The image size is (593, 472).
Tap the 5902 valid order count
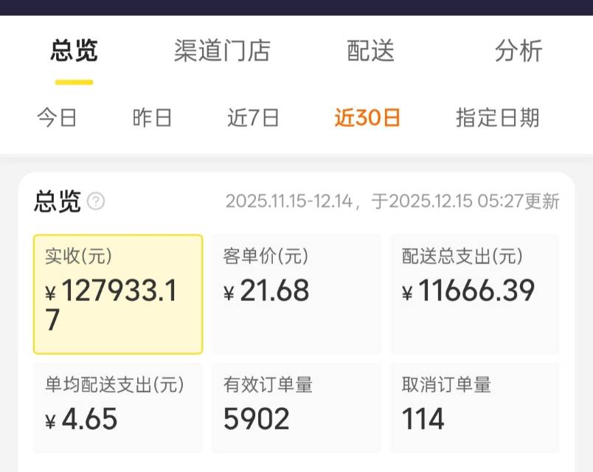tap(257, 419)
